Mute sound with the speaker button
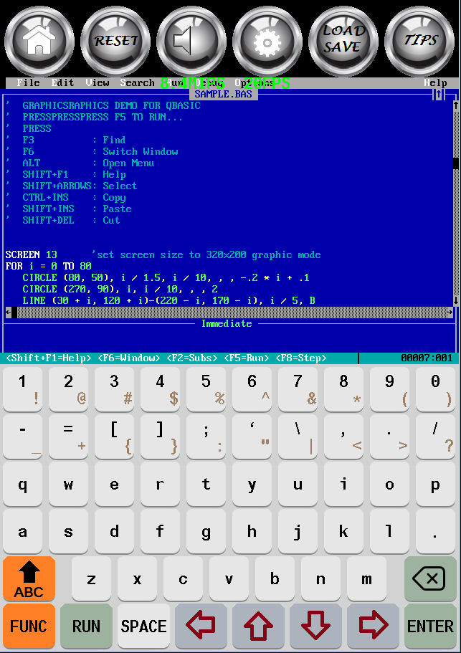Image resolution: width=461 pixels, height=653 pixels. (x=191, y=41)
